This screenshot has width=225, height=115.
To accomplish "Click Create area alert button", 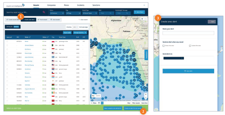I will click(29, 20).
